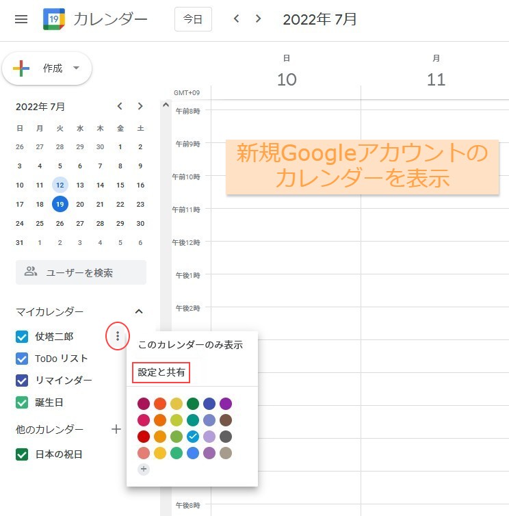
Task: Pick the beige swatch in bottom row
Action: point(226,453)
